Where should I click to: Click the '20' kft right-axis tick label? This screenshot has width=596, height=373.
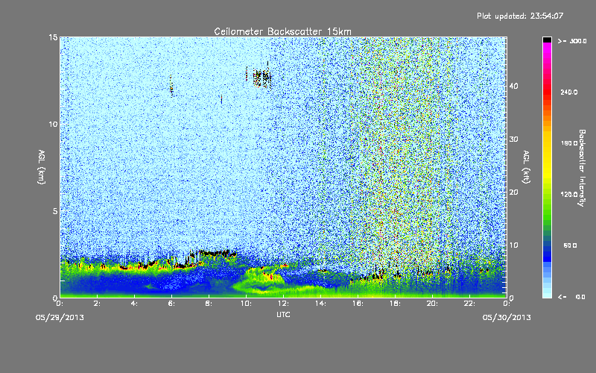(x=513, y=192)
